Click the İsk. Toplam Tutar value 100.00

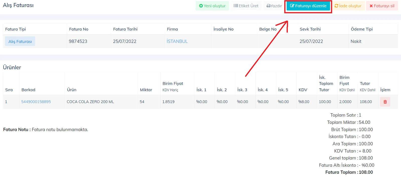click(x=325, y=102)
